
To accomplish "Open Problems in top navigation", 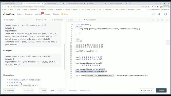I will pos(29,14).
